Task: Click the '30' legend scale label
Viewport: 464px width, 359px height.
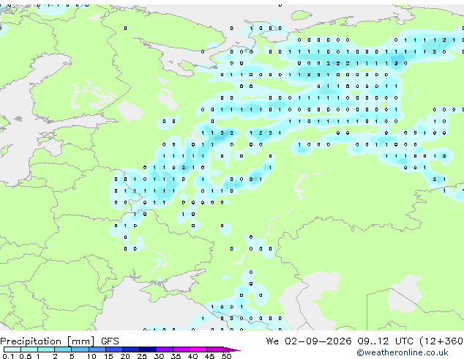Action: 159,356
